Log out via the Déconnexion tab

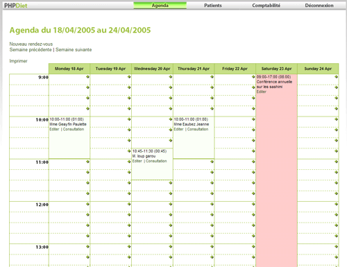pyautogui.click(x=319, y=6)
